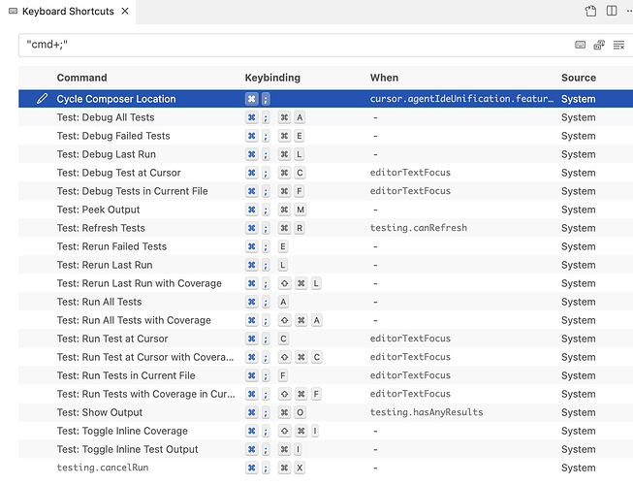Select the Test: Run All Tests row
633x485 pixels.
pos(99,302)
